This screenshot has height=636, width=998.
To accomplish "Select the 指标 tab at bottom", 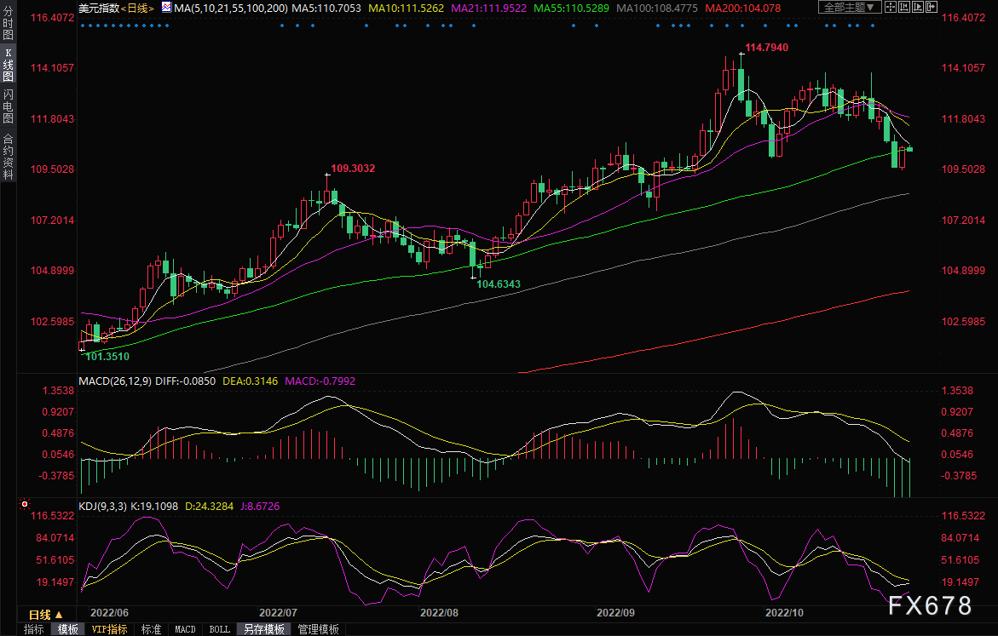I will 34,629.
